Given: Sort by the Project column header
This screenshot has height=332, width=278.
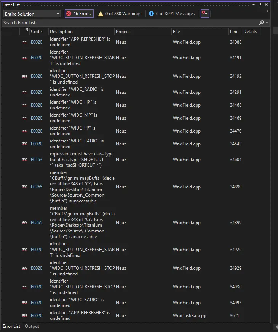Looking at the screenshot, I should (143, 31).
